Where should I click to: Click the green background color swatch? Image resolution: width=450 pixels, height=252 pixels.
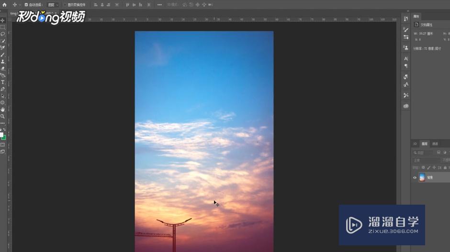click(x=4, y=138)
